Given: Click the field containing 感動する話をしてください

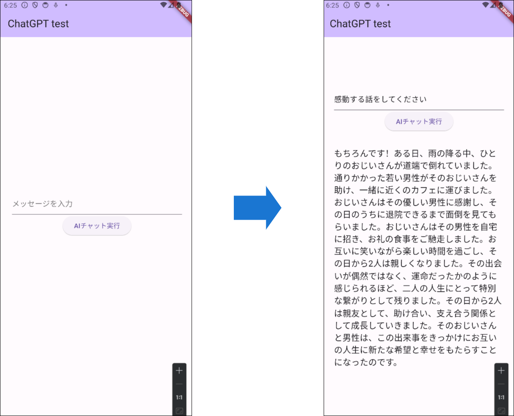Looking at the screenshot, I should click(418, 99).
